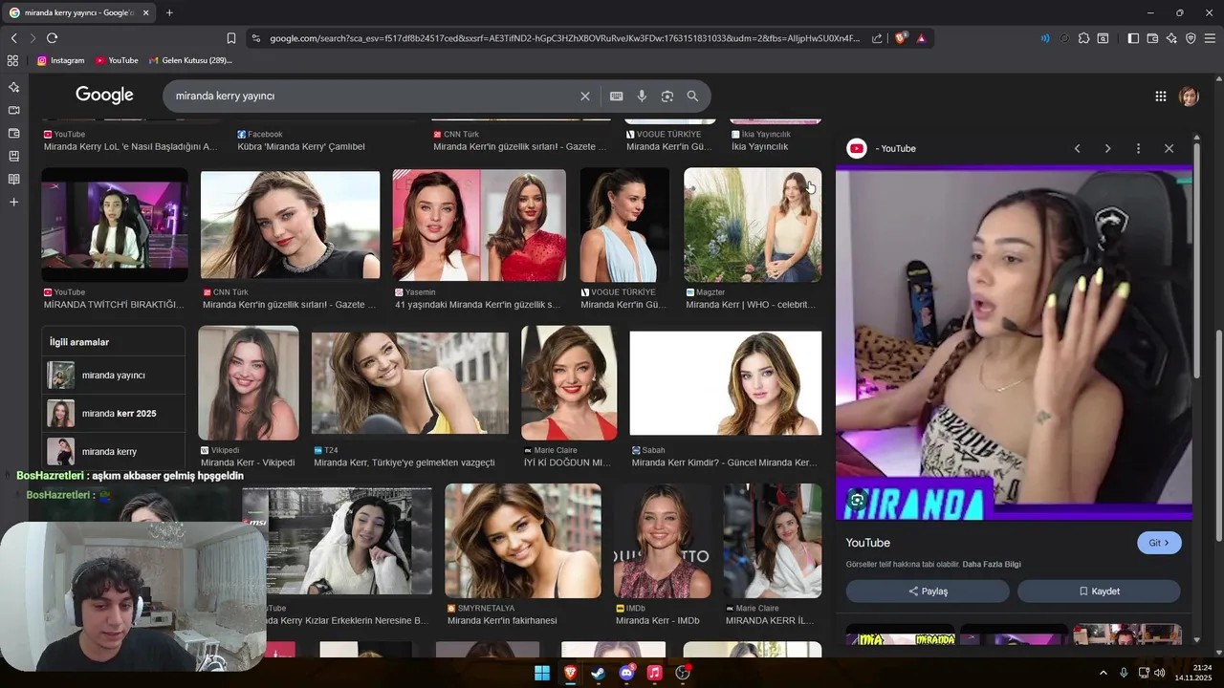Bookmark this page from the address bar
1224x688 pixels.
[230, 38]
